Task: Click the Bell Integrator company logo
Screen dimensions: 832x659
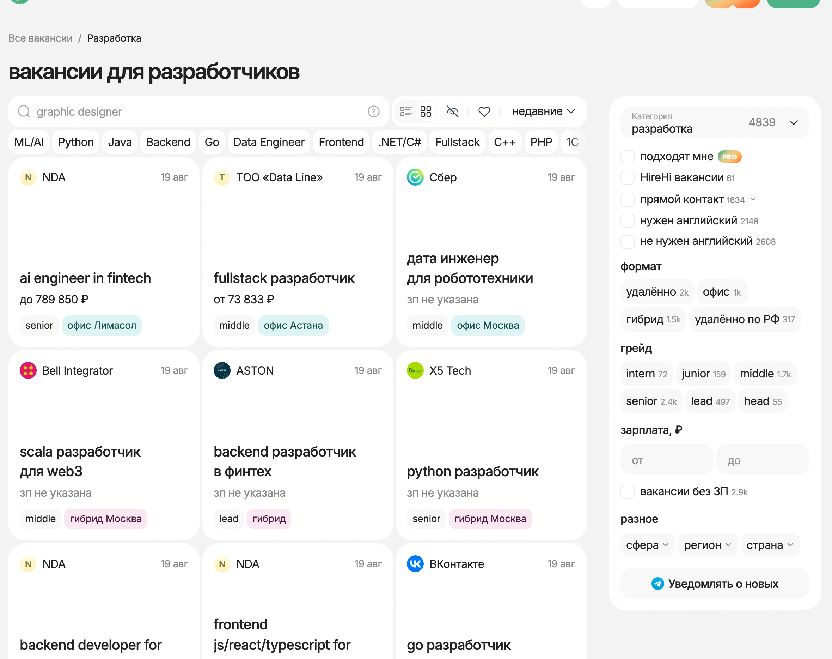Action: pyautogui.click(x=28, y=370)
